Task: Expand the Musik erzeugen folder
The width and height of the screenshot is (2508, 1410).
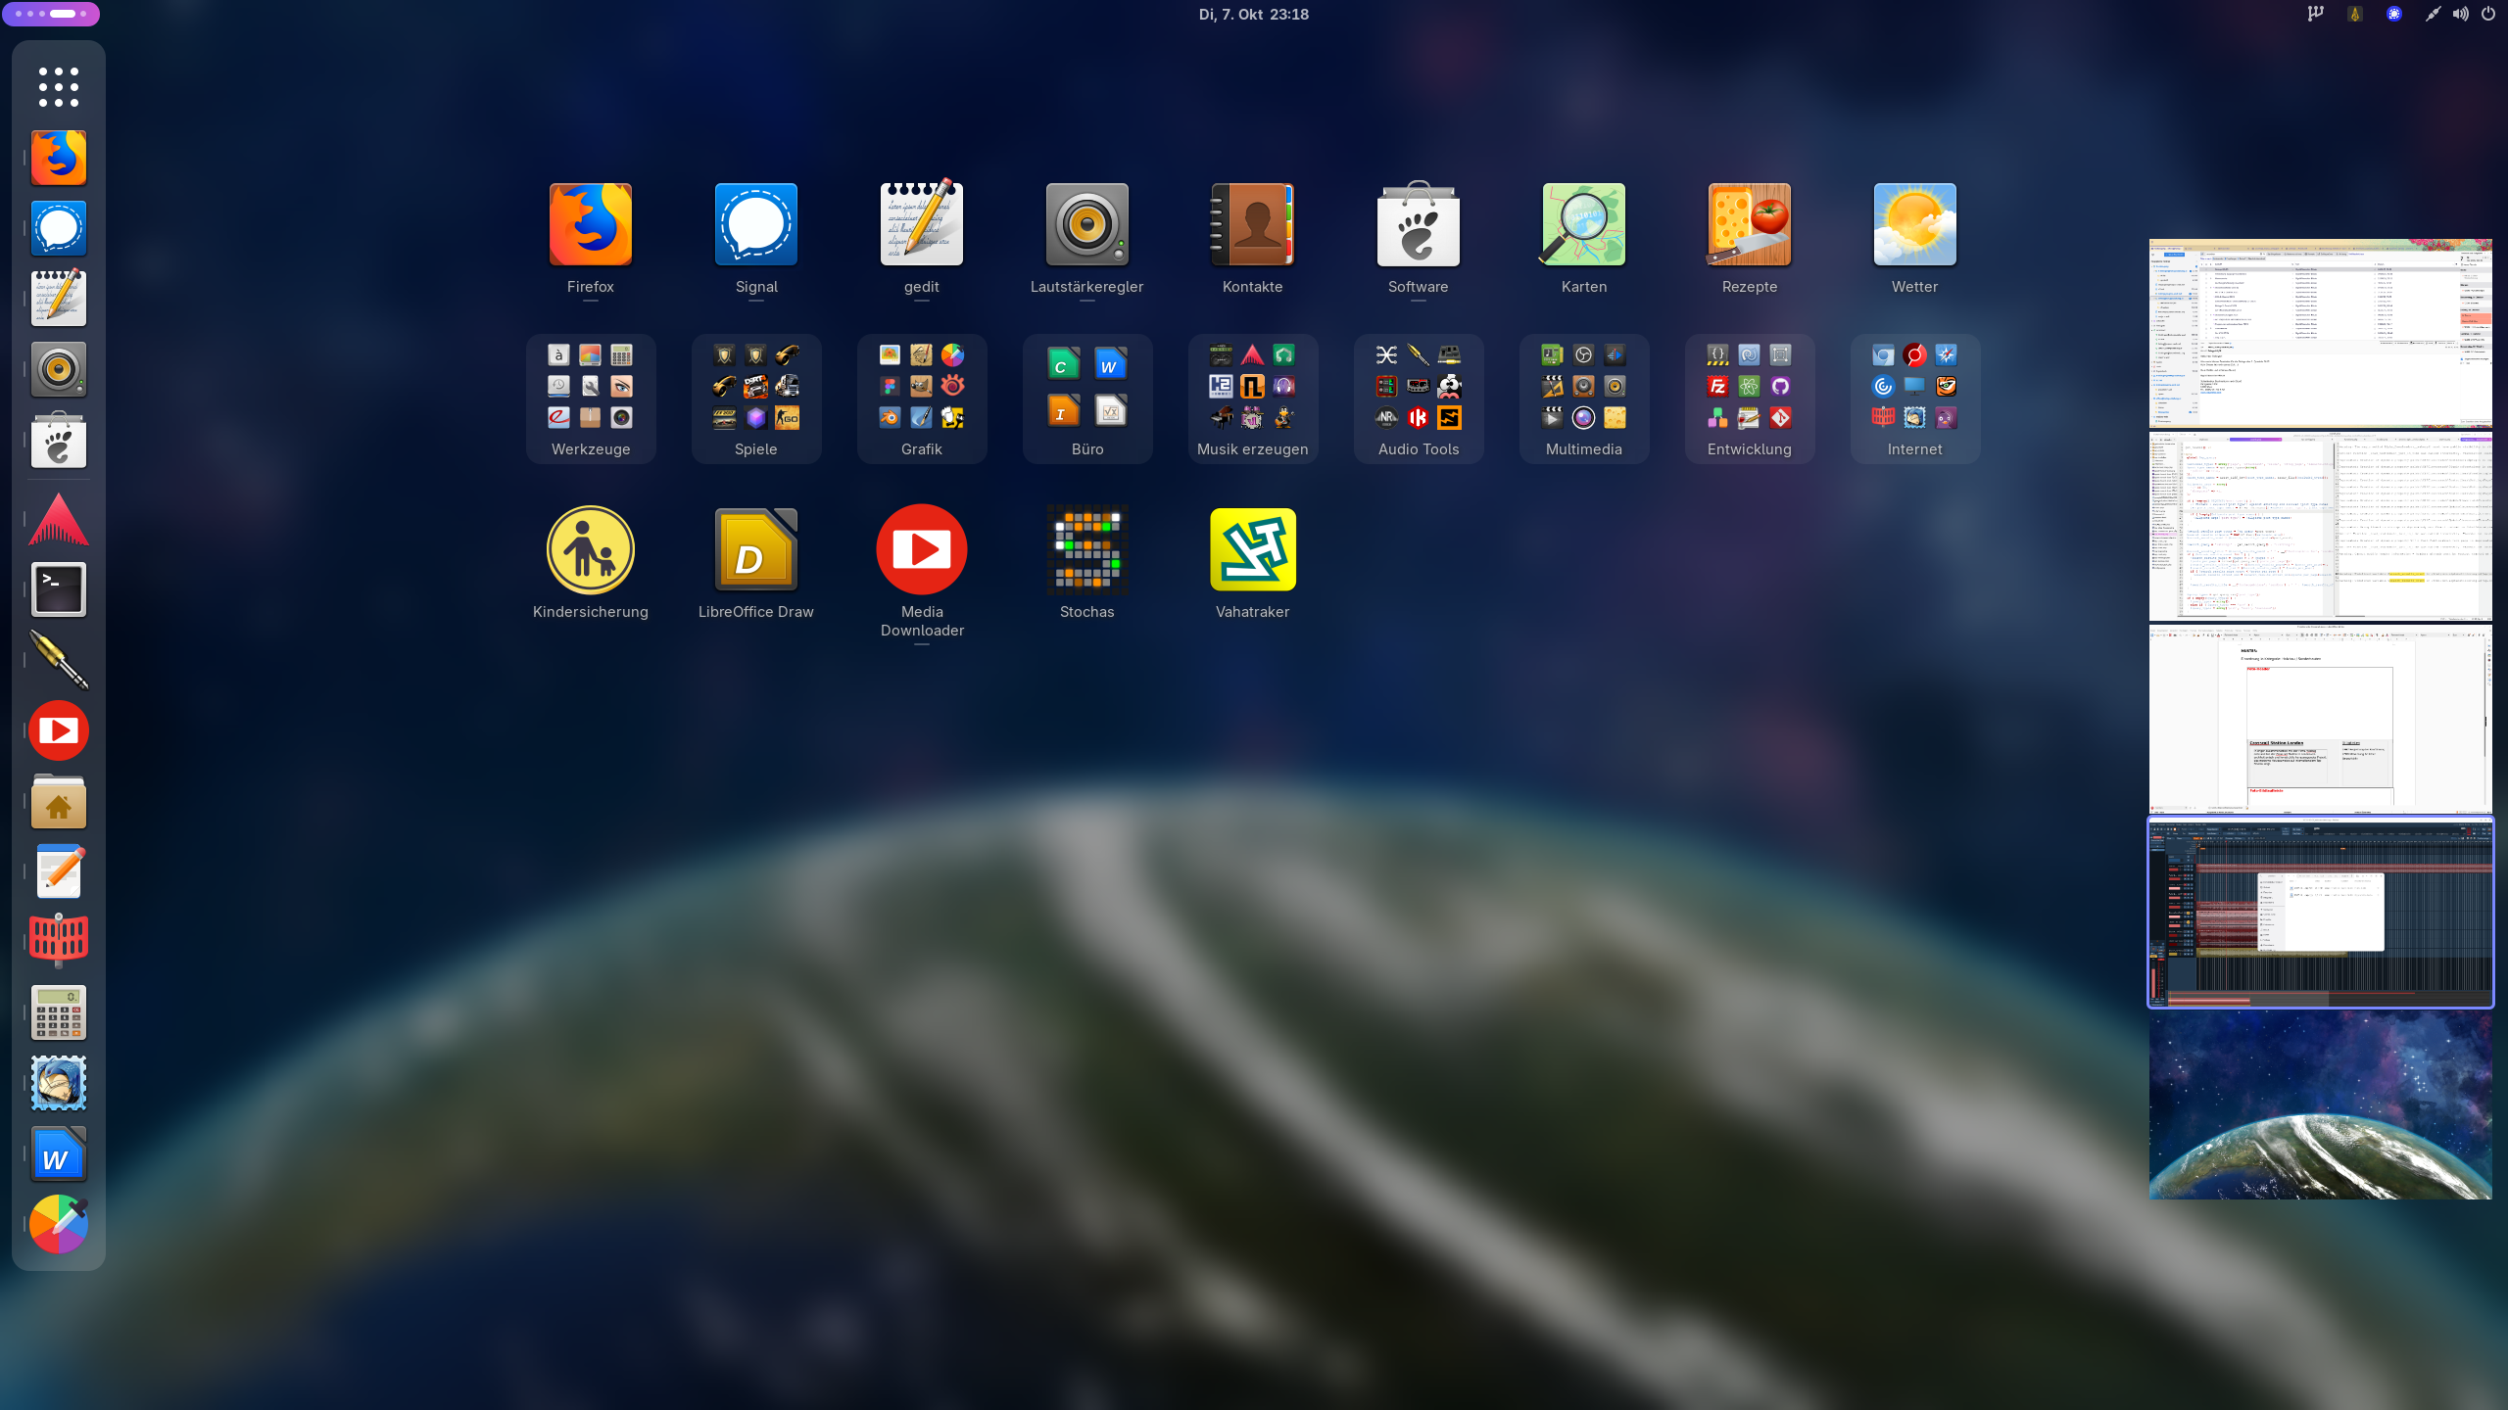Action: pyautogui.click(x=1252, y=399)
